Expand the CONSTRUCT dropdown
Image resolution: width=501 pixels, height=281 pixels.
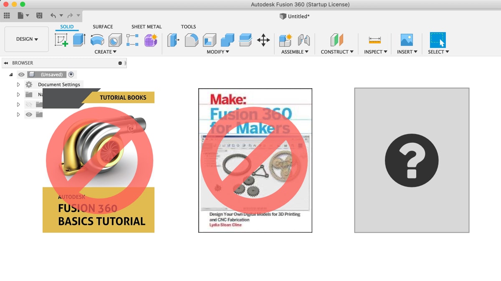click(337, 52)
